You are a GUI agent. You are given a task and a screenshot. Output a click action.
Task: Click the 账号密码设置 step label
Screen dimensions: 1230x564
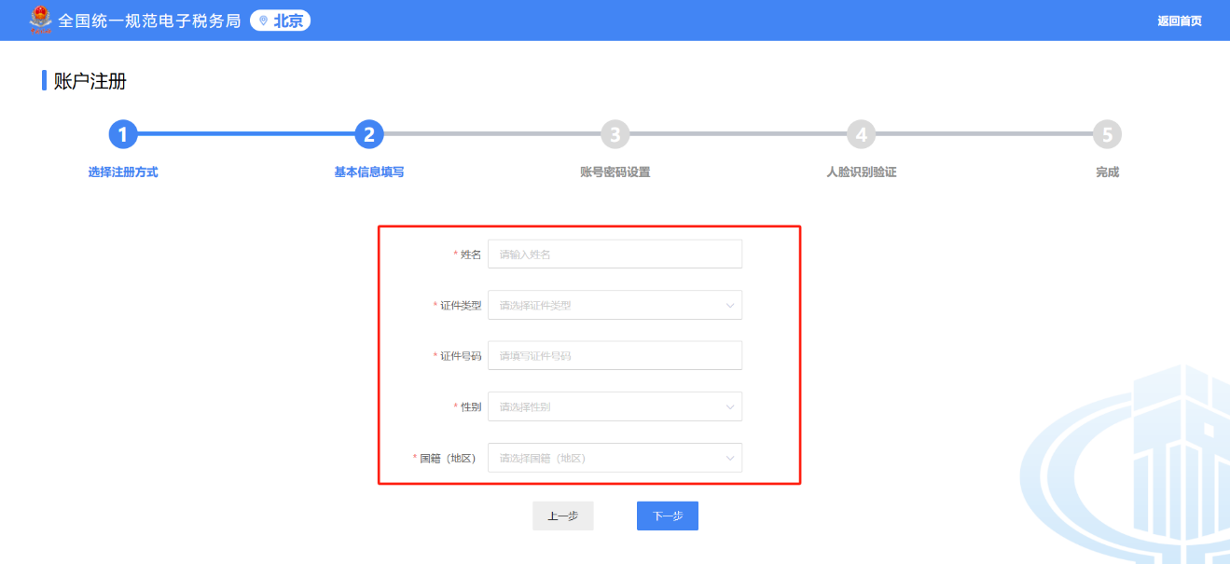pyautogui.click(x=615, y=172)
